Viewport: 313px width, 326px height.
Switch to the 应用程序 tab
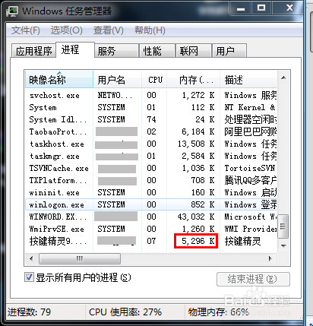pyautogui.click(x=33, y=51)
